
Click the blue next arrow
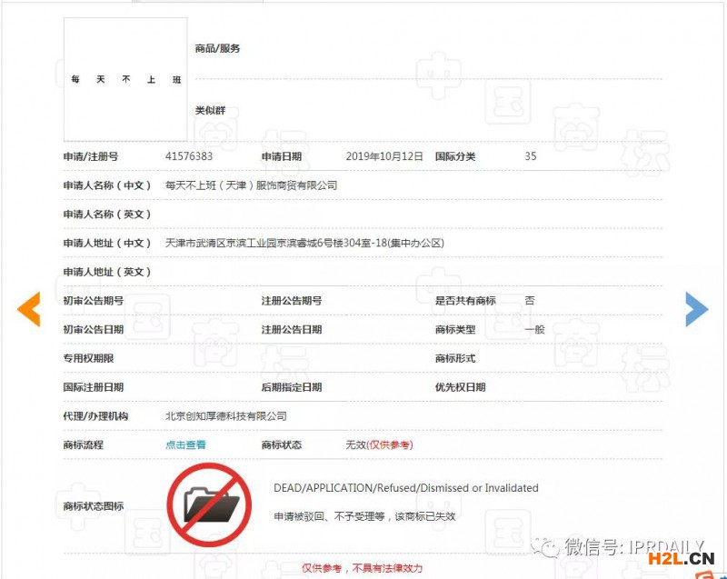pyautogui.click(x=696, y=310)
